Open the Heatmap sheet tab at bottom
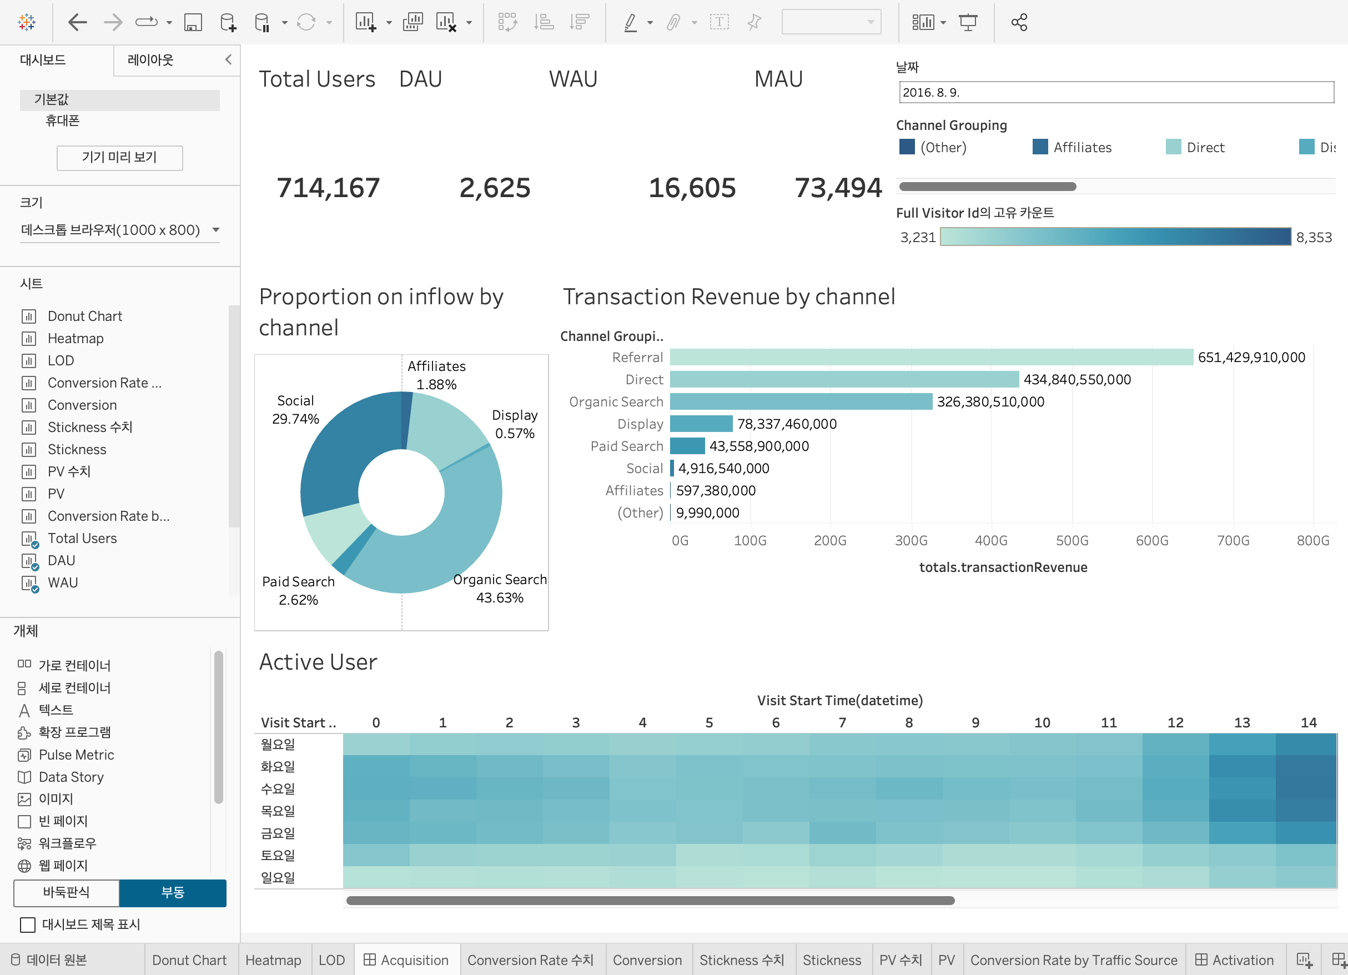 273,960
